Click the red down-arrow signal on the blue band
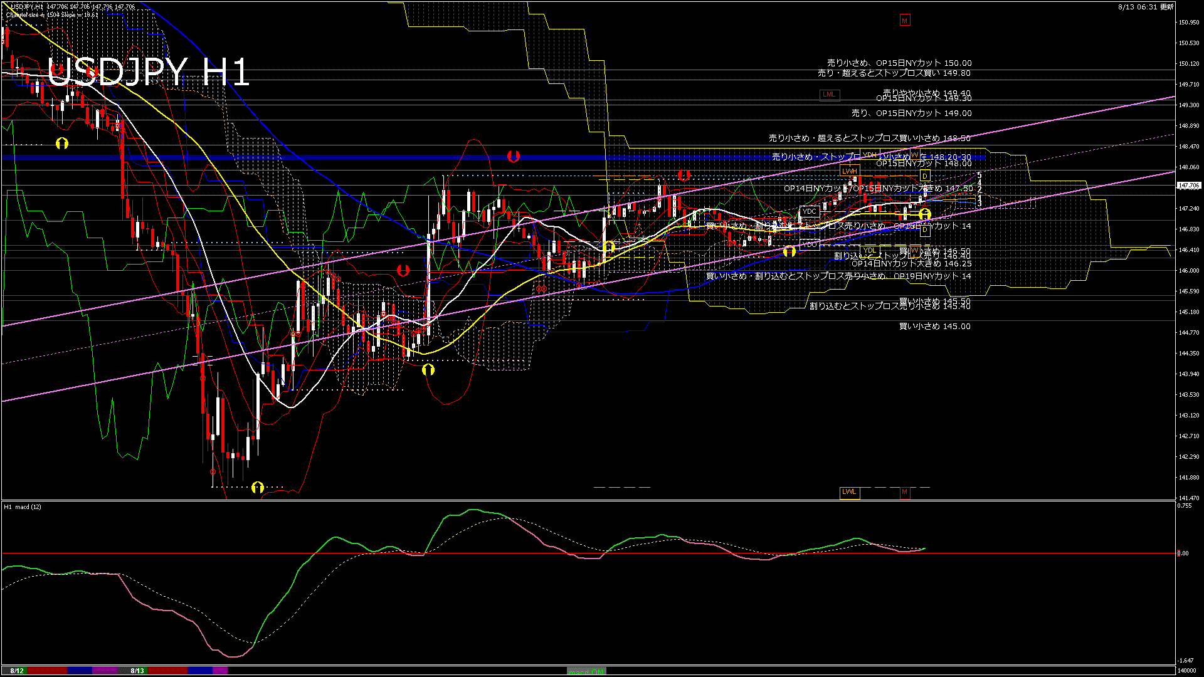The width and height of the screenshot is (1204, 677). (x=513, y=156)
